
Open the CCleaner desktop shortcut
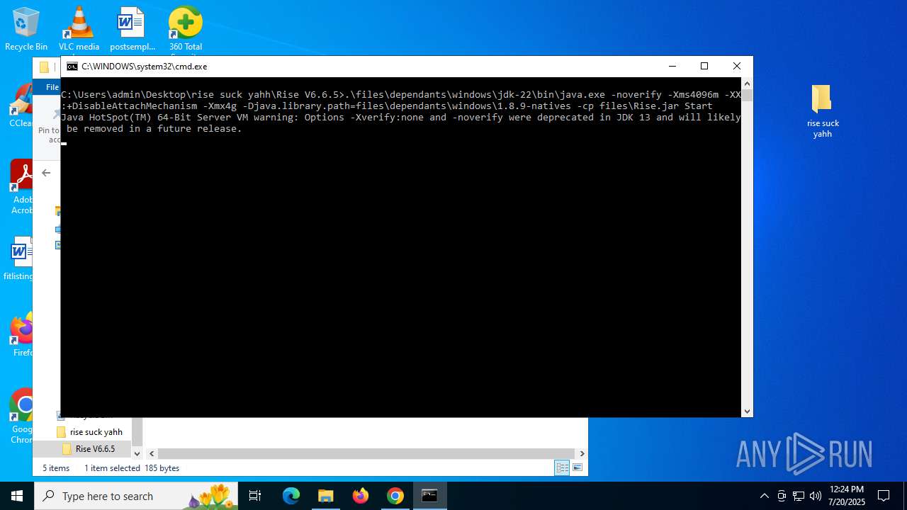point(21,106)
